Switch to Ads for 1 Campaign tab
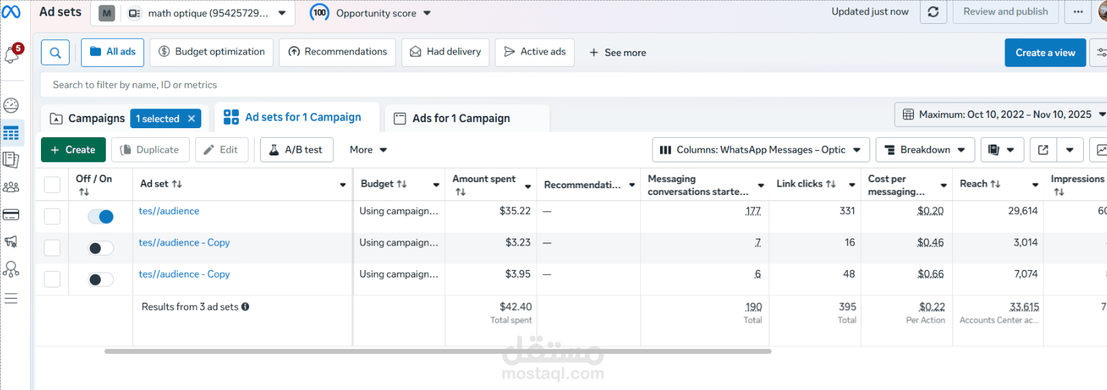Image resolution: width=1107 pixels, height=390 pixels. point(461,119)
